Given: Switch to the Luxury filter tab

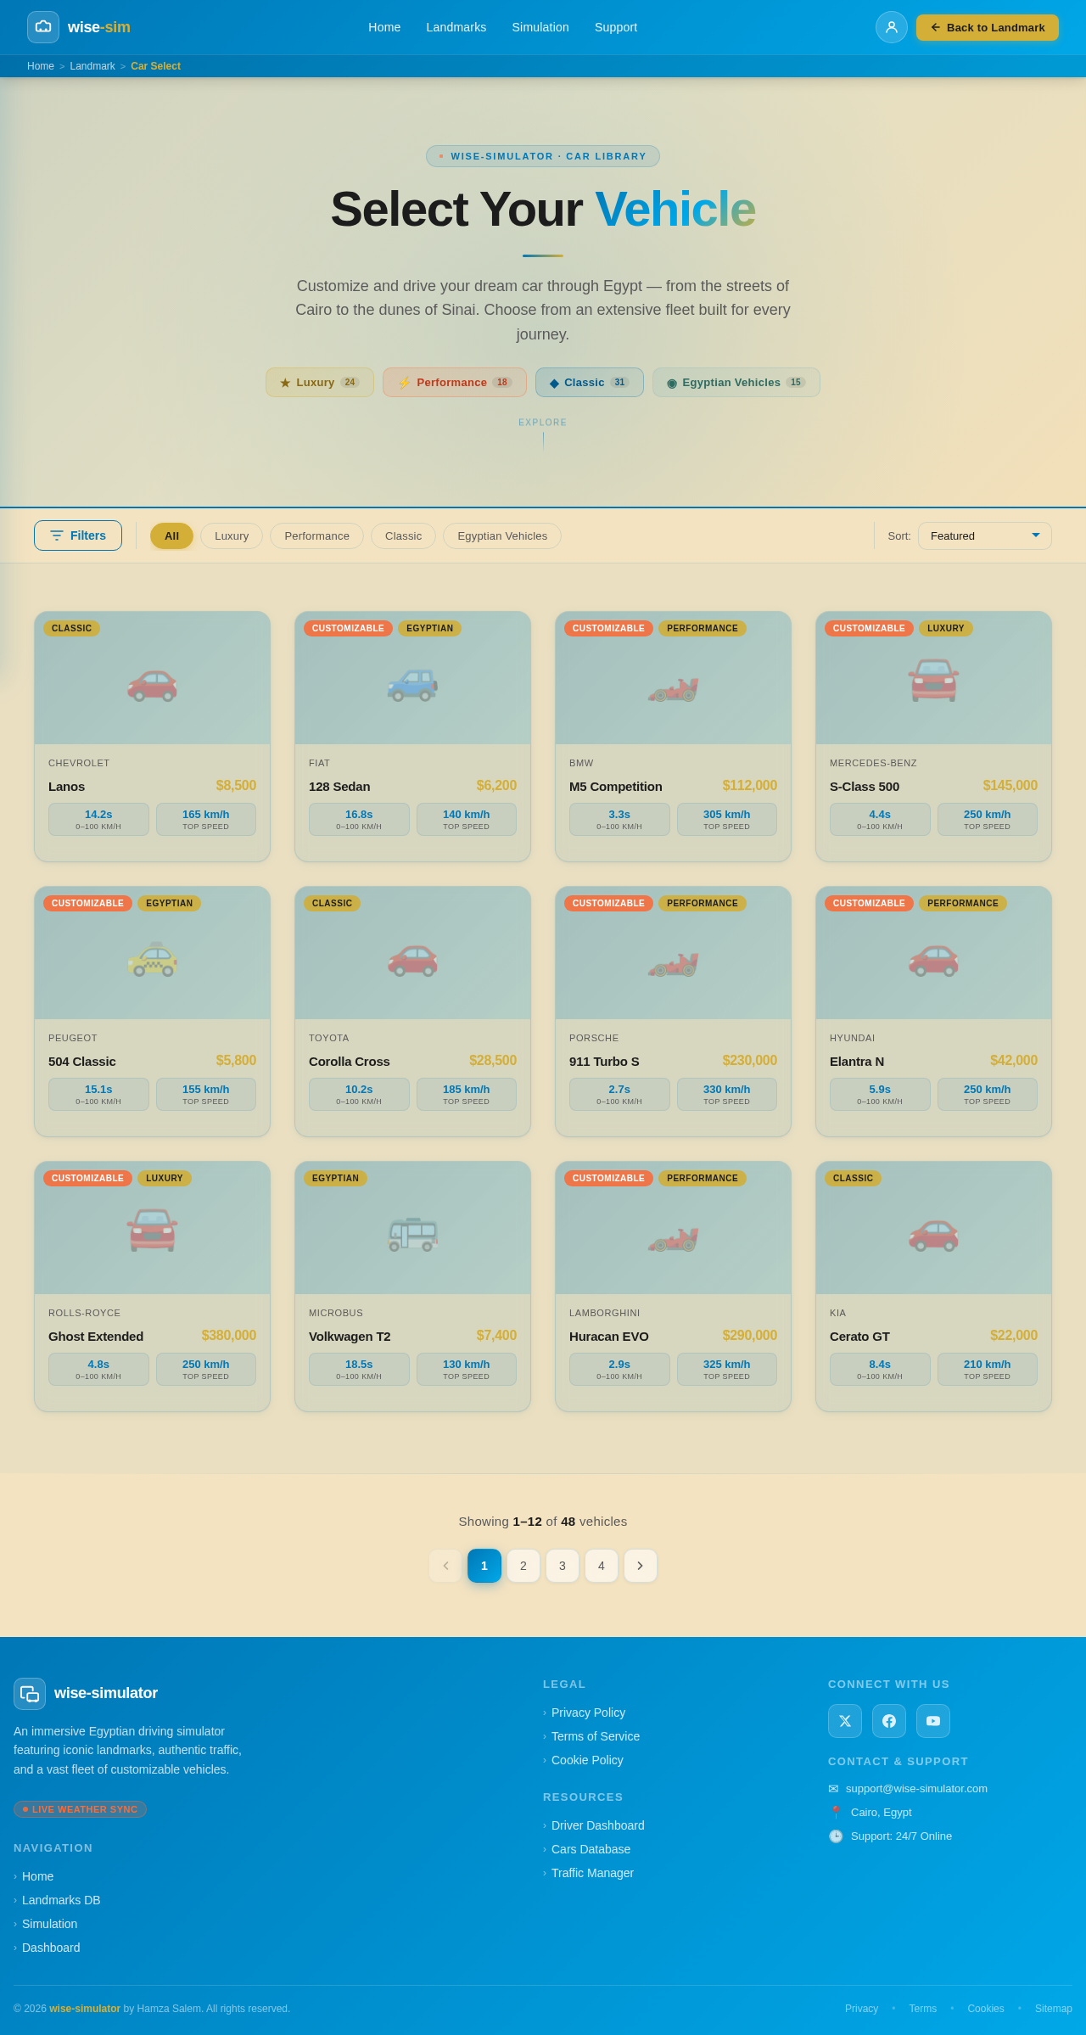Looking at the screenshot, I should pos(232,536).
